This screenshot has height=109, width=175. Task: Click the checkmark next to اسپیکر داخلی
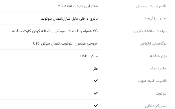tap(96, 106)
